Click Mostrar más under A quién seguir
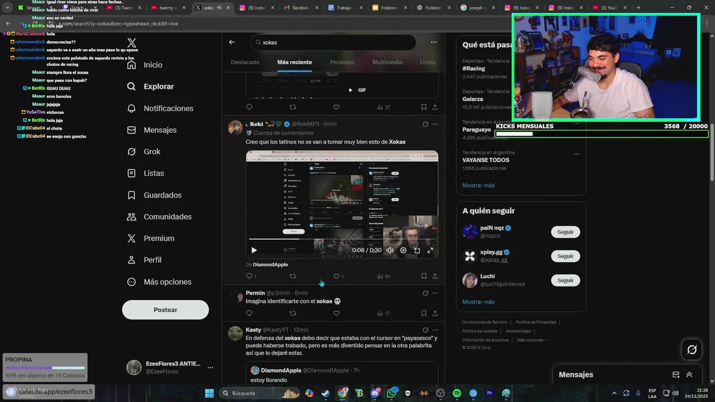Viewport: 715px width, 402px height. click(478, 302)
